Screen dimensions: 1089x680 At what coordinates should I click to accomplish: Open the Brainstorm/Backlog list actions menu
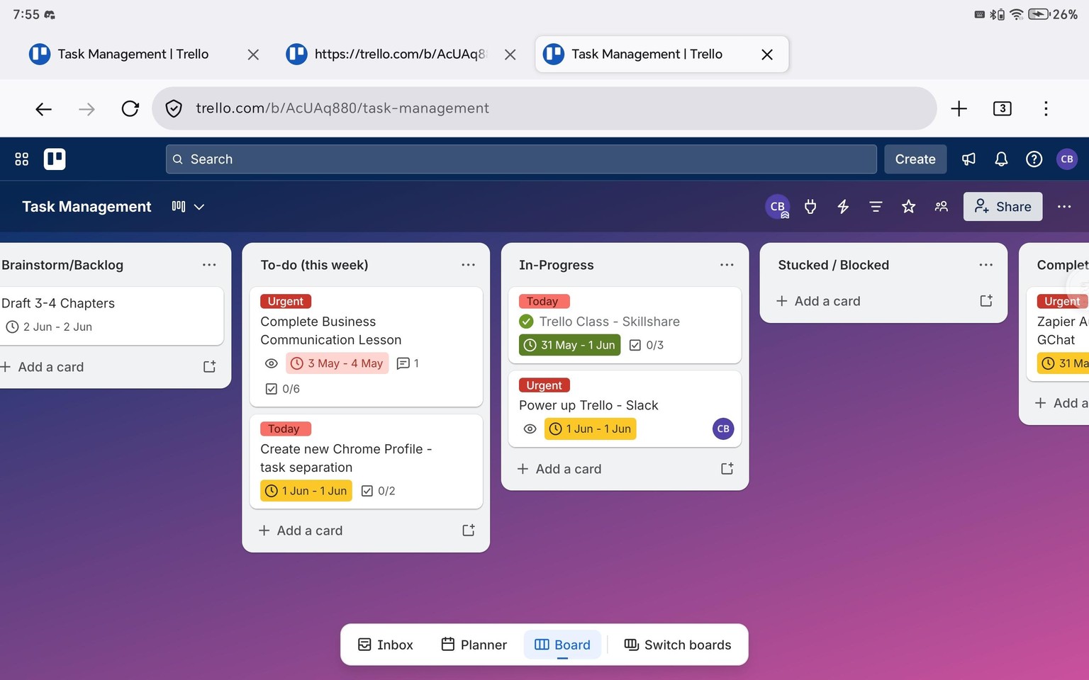tap(209, 265)
